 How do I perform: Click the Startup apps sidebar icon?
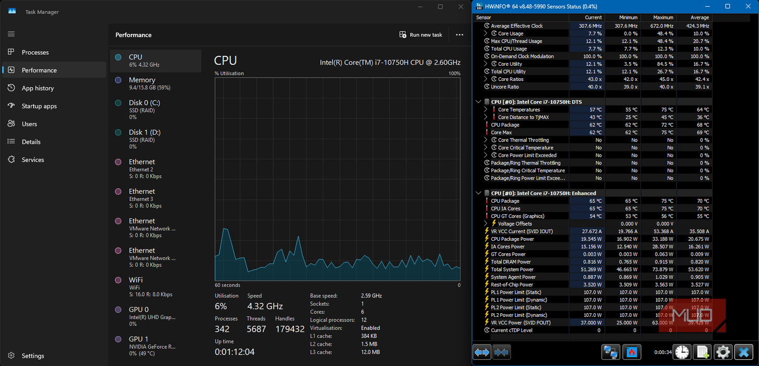point(11,106)
